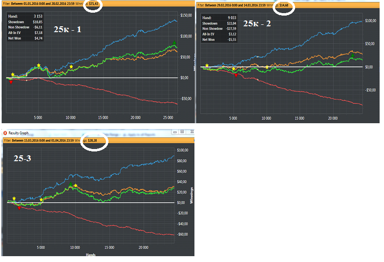Click the 'Hand: 9 033' stat row
Screen dimensions: 384x262
(219, 18)
